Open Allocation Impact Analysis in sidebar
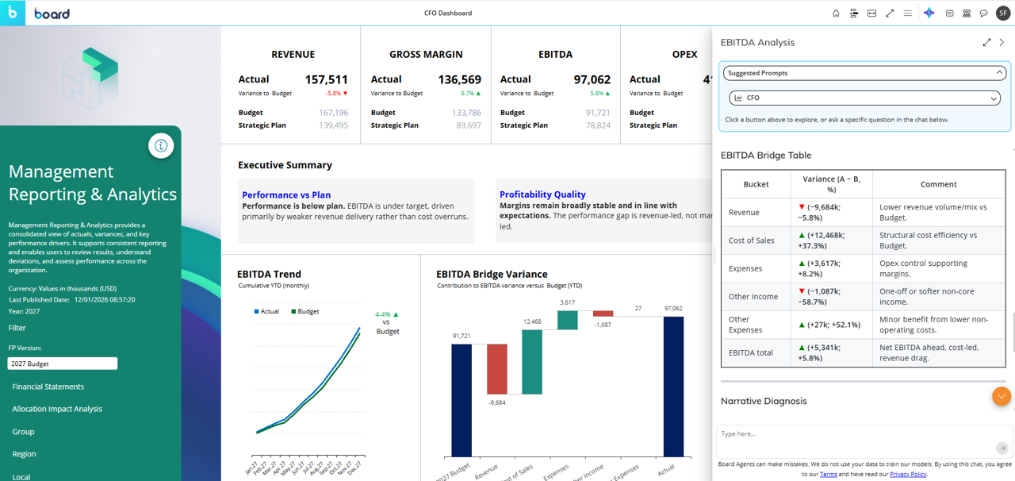 point(57,409)
